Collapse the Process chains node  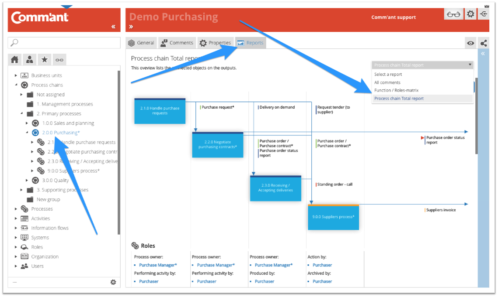click(x=16, y=85)
